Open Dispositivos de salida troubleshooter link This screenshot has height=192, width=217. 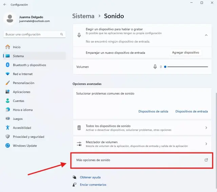pyautogui.click(x=153, y=111)
